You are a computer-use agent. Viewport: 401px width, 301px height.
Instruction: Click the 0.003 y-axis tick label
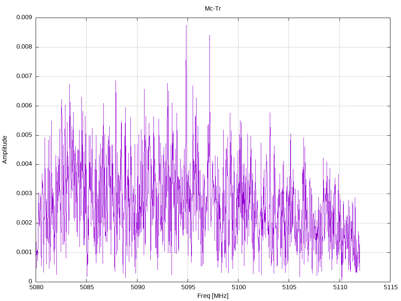coord(24,194)
